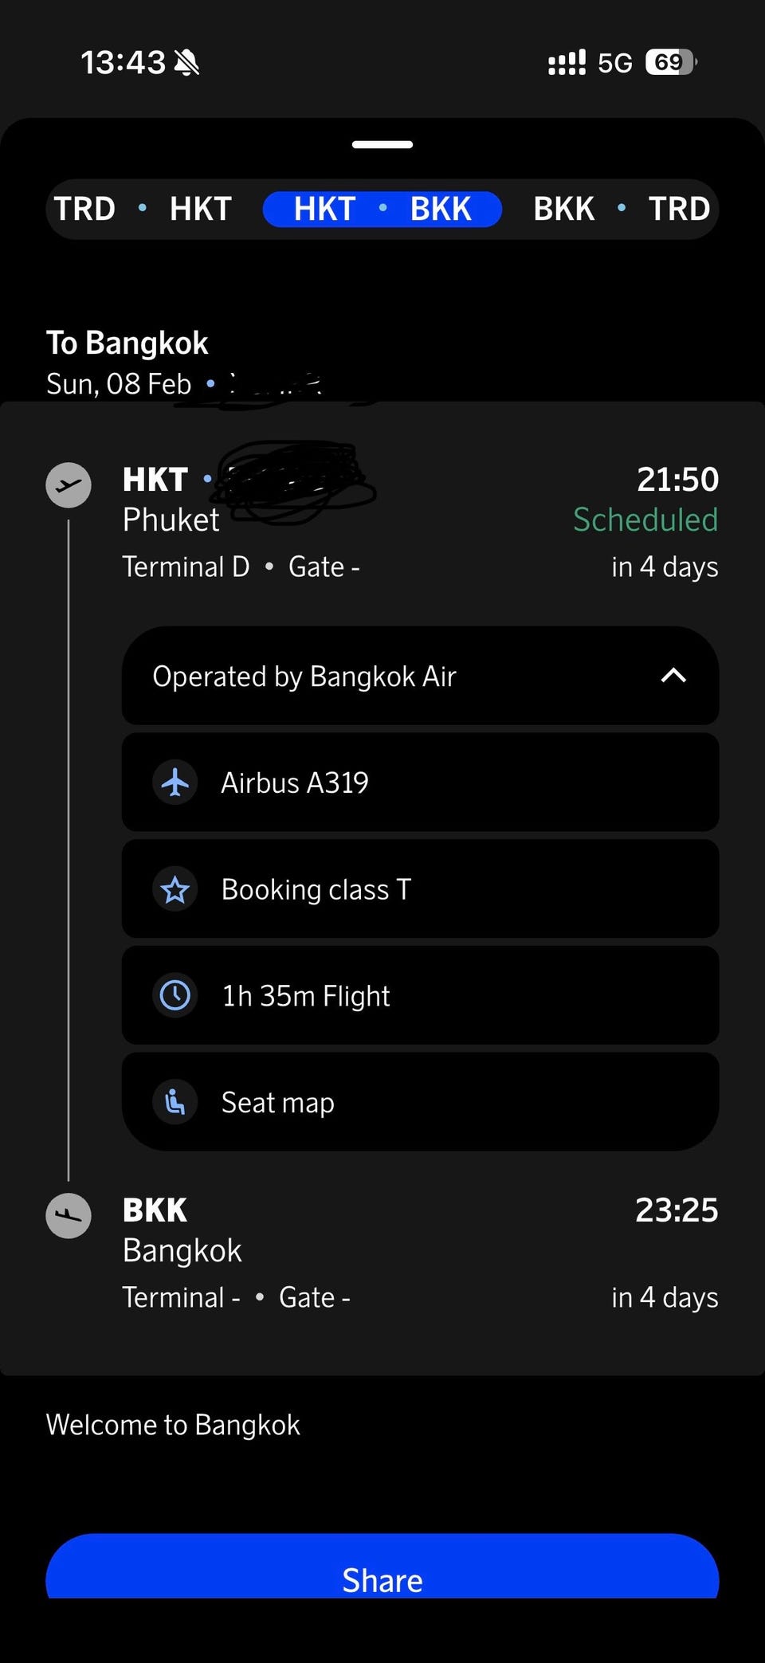Tap the landing plane icon at BKK
The width and height of the screenshot is (765, 1663).
tap(69, 1215)
